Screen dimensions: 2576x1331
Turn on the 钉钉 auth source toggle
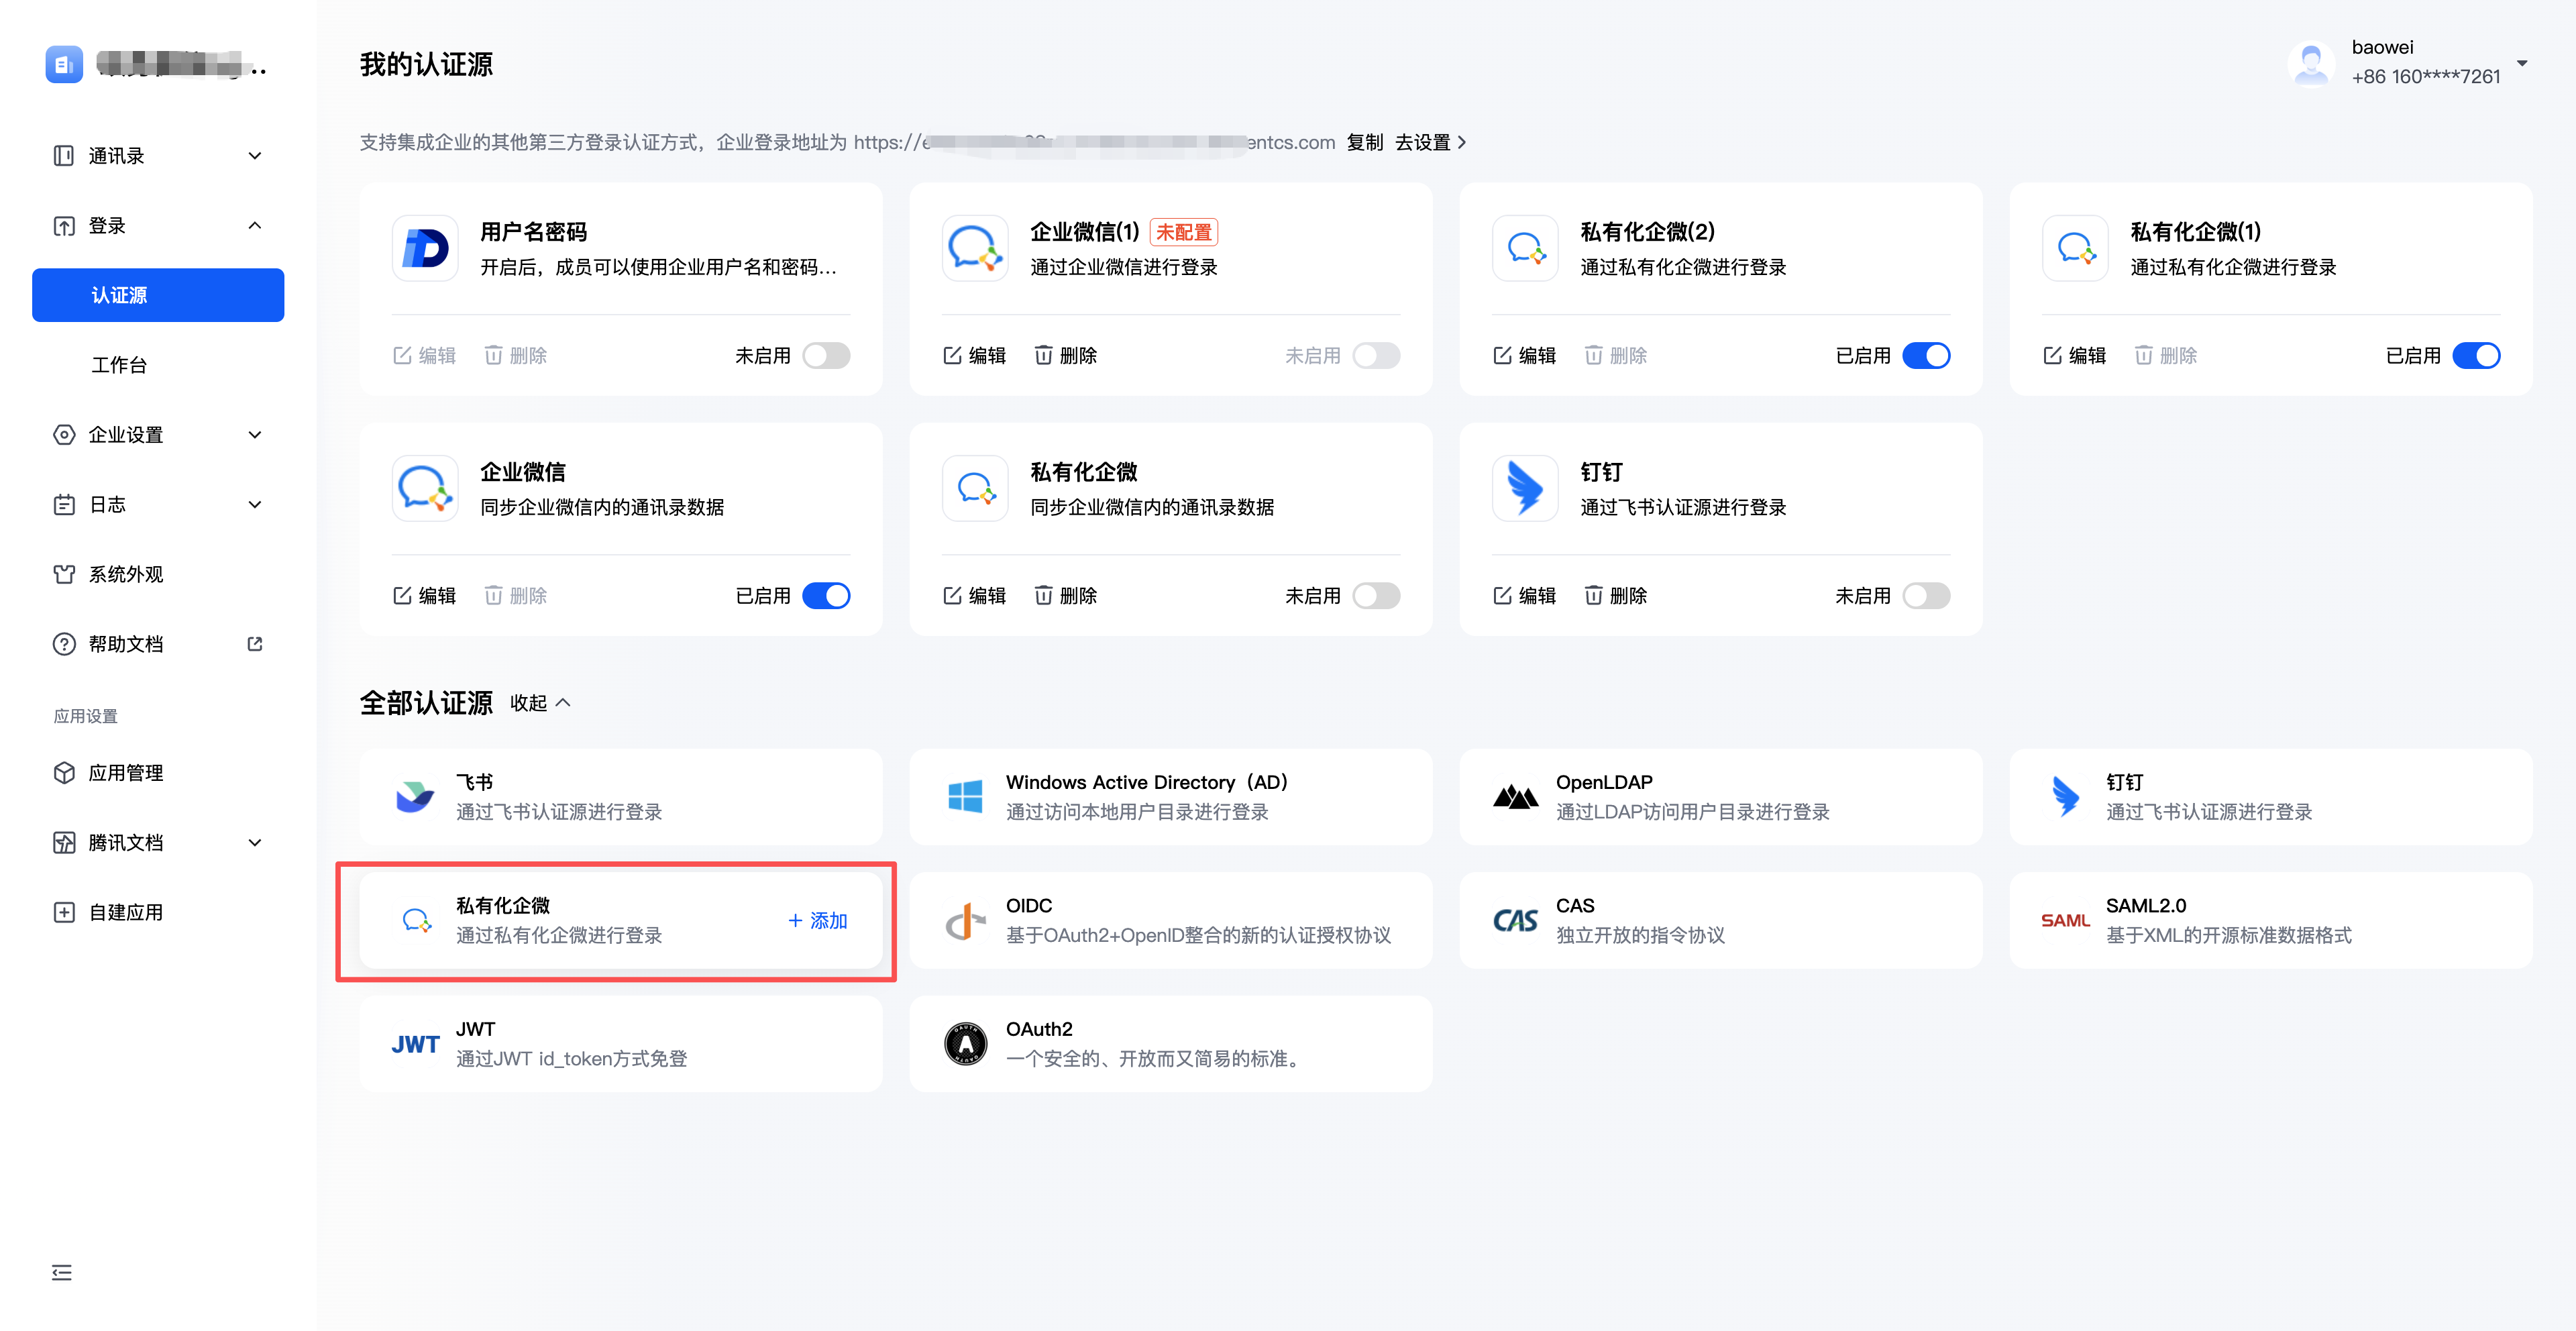click(x=1926, y=595)
